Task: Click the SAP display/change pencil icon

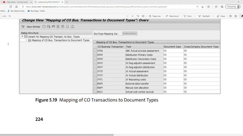Action: click(23, 26)
